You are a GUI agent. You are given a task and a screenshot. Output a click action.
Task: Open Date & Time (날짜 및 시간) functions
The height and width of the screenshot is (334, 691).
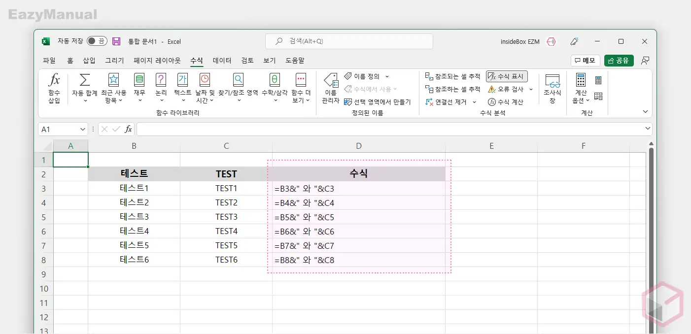[x=205, y=89]
